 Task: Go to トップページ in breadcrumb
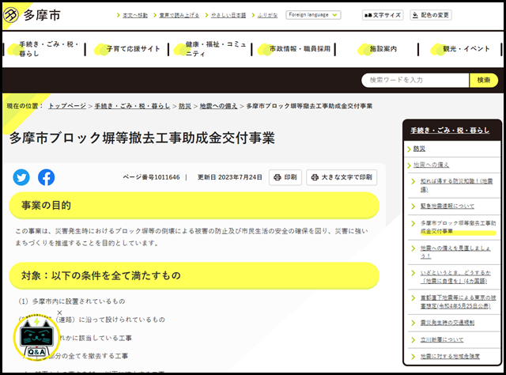click(x=67, y=105)
